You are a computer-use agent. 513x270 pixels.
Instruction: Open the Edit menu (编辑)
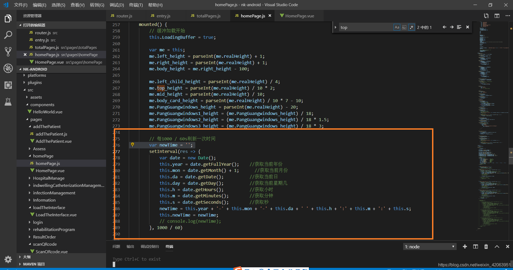(x=39, y=5)
